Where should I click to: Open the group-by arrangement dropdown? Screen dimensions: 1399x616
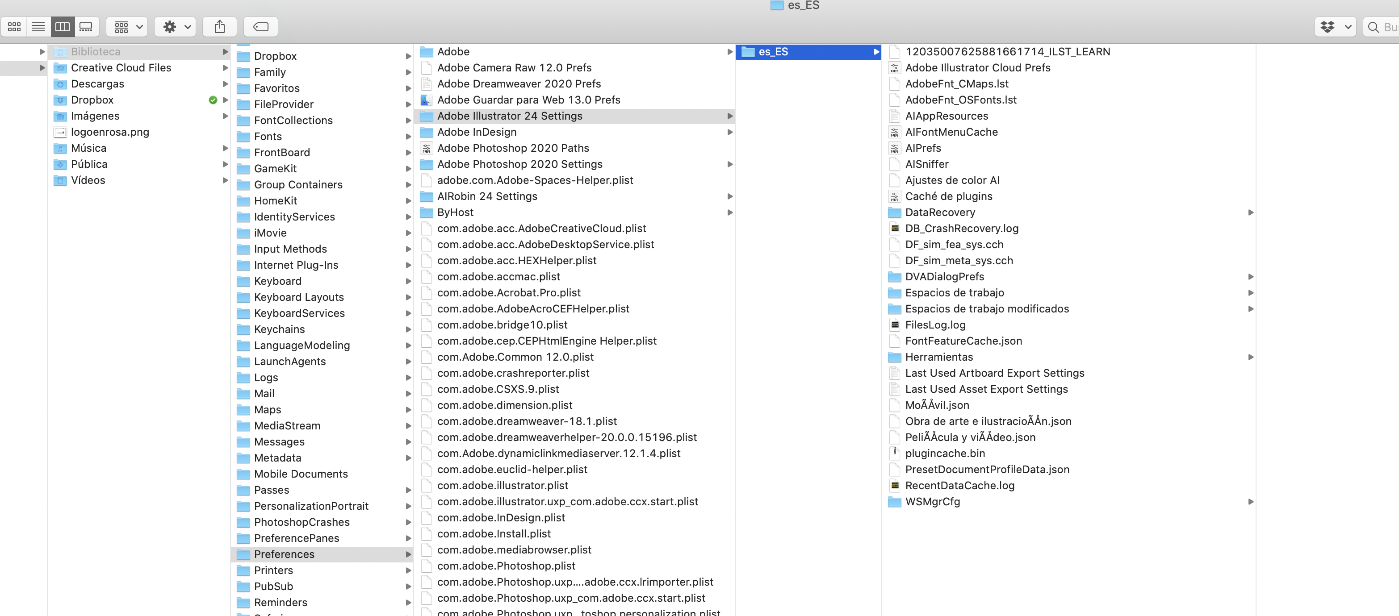coord(127,27)
